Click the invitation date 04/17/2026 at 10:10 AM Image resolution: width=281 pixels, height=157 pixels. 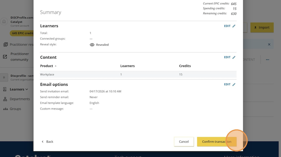tap(105, 91)
